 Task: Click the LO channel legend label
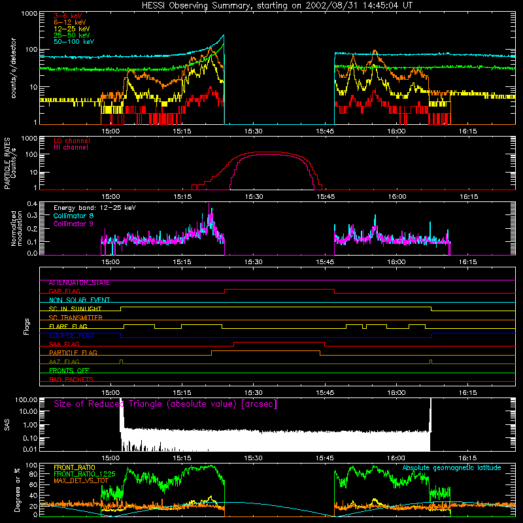pos(72,141)
